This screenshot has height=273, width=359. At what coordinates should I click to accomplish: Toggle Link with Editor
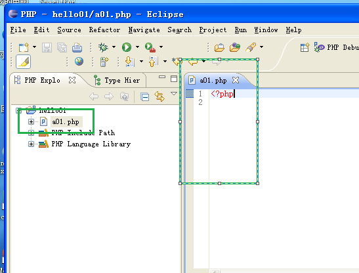point(159,96)
